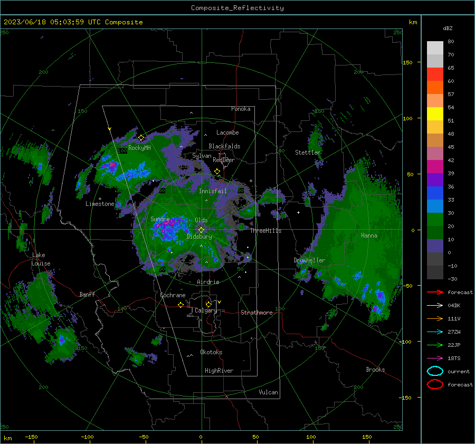Click the Stettler town label
The height and width of the screenshot is (444, 475).
308,153
